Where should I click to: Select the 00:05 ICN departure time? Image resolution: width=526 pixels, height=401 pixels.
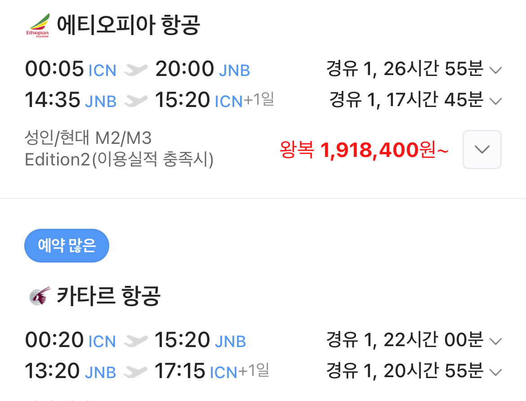[71, 70]
